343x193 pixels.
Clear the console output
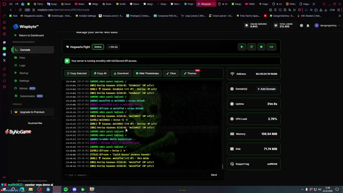[x=171, y=73]
